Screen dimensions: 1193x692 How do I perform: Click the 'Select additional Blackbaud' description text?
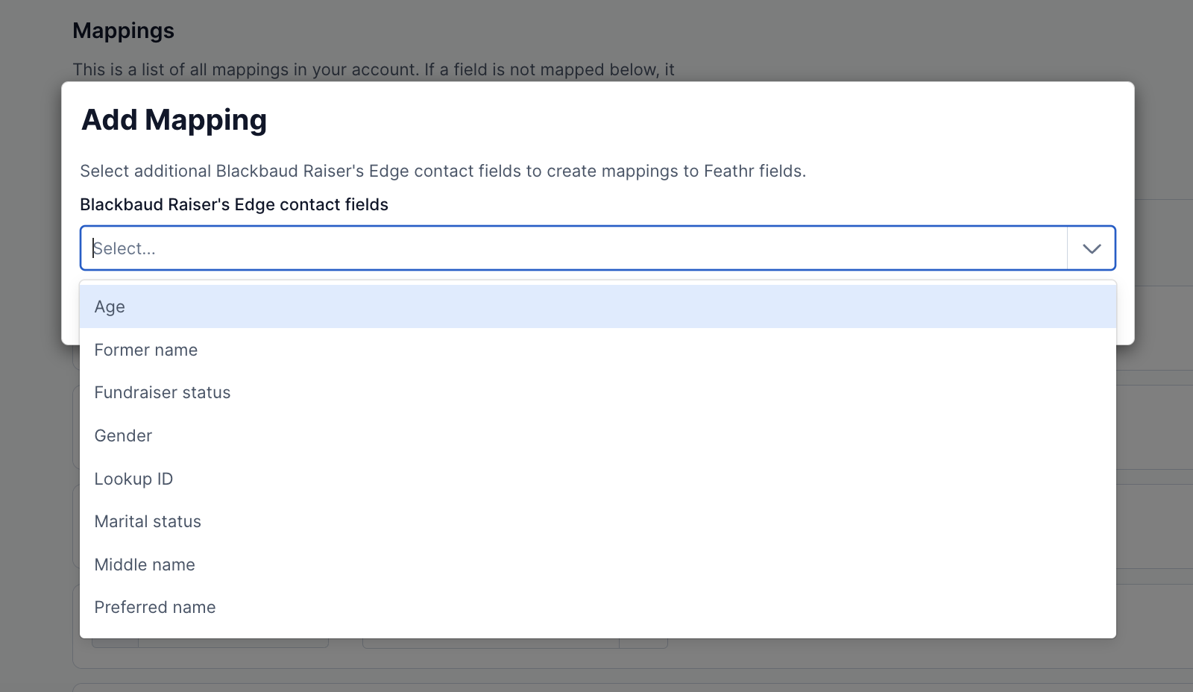443,171
